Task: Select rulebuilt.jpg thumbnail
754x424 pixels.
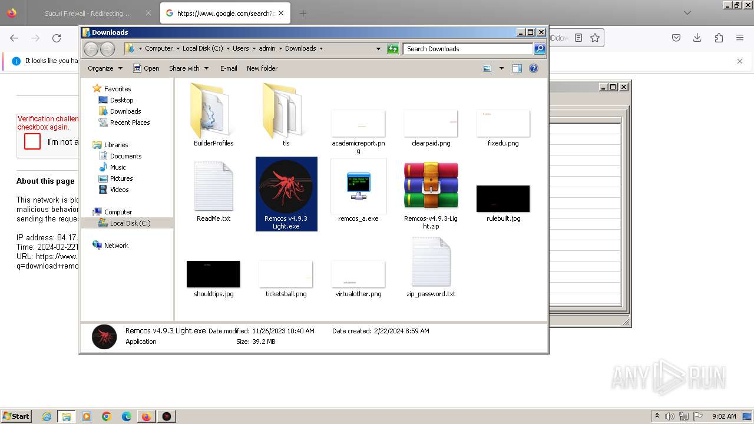Action: coord(503,198)
